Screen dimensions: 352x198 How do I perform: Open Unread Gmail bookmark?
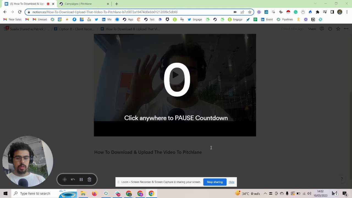click(x=40, y=20)
